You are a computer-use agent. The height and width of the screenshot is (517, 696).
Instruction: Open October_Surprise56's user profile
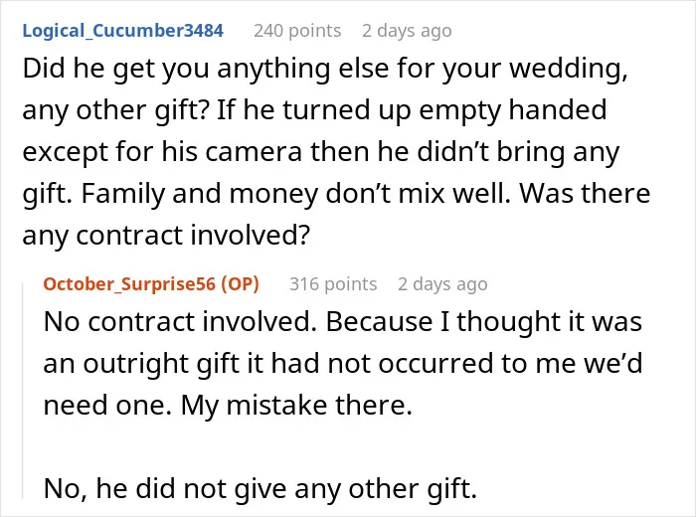tap(129, 284)
